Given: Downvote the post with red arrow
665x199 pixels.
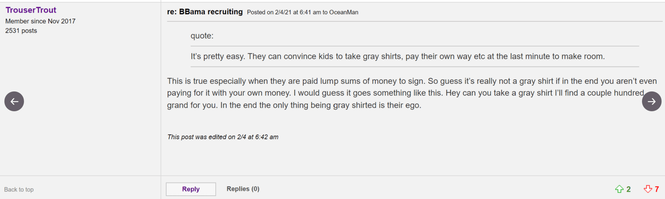Looking at the screenshot, I should coord(648,189).
